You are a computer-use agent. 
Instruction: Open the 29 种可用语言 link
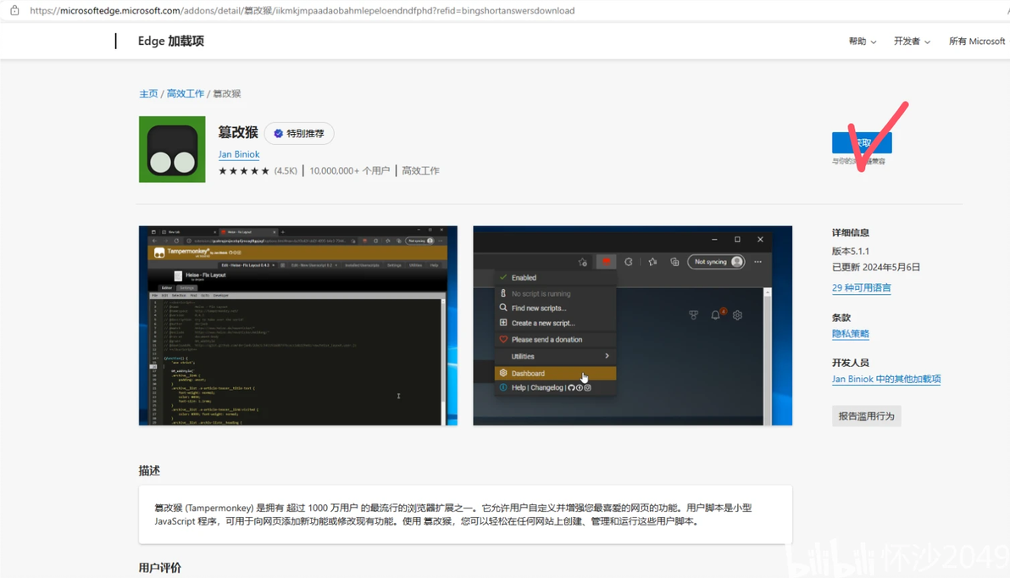point(861,287)
